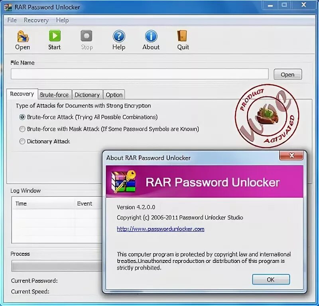Click the Open folder toolbar icon
This screenshot has height=306, width=319.
[23, 36]
